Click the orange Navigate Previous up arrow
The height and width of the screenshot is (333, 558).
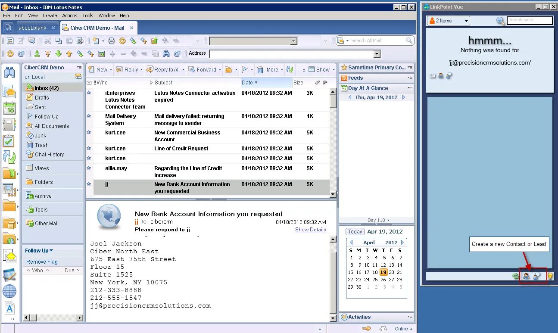(x=69, y=54)
